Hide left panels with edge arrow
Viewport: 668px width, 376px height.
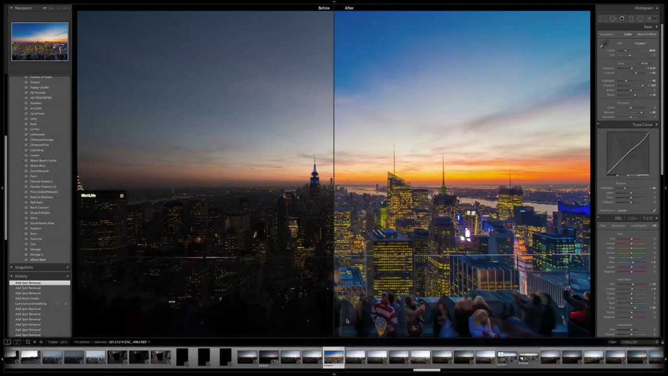(2, 188)
